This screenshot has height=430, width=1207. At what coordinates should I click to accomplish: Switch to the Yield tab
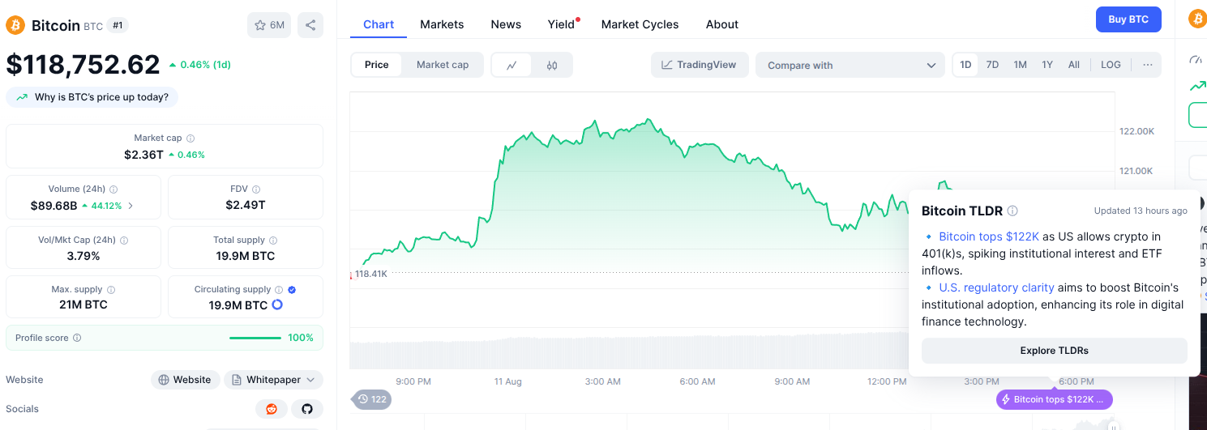pos(561,24)
